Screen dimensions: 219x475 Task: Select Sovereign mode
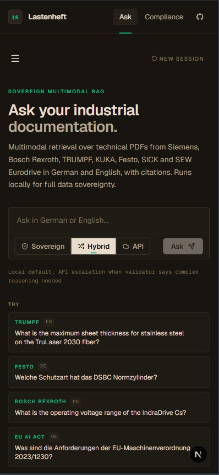click(43, 246)
